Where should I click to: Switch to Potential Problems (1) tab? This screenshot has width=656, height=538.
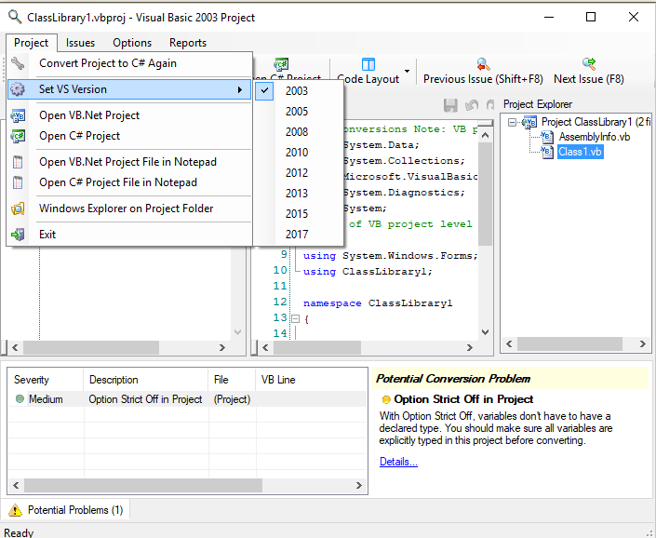coord(67,510)
